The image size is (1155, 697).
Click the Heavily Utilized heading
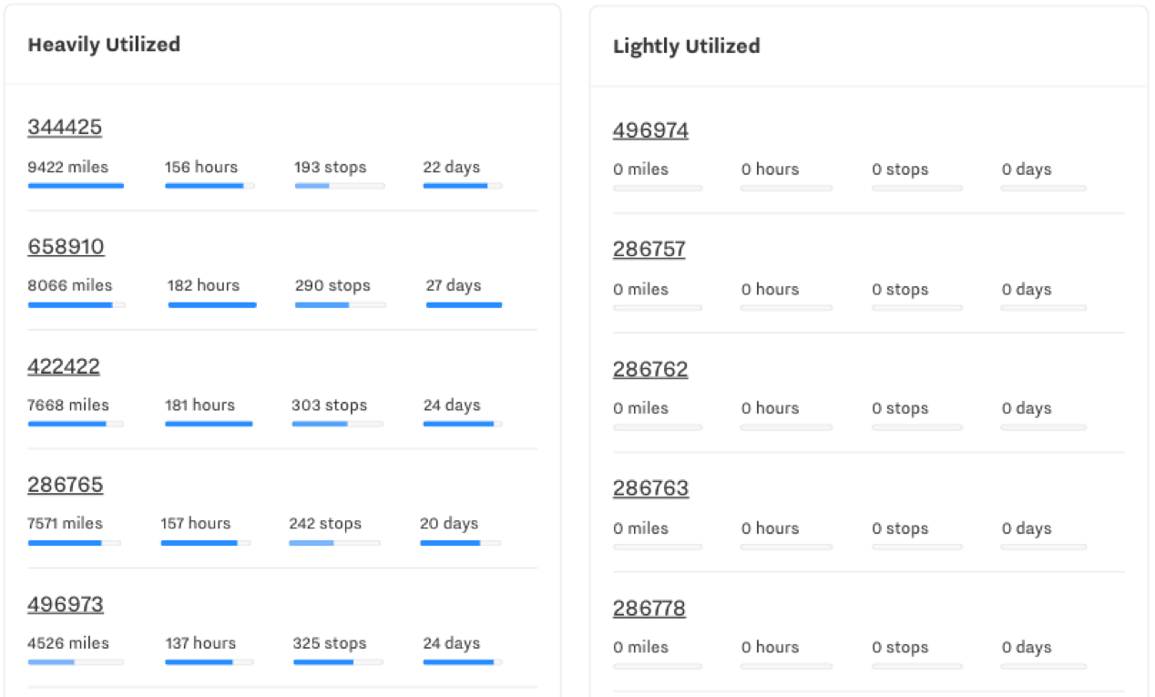104,45
